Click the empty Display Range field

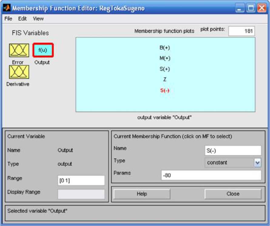(x=81, y=194)
